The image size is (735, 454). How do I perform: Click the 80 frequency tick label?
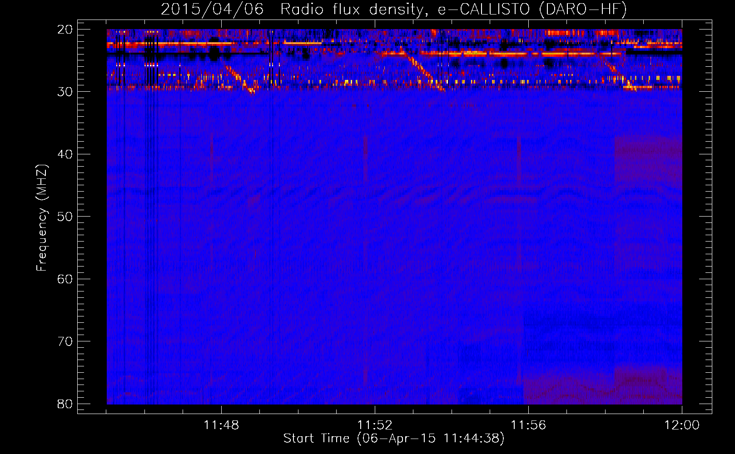(65, 404)
